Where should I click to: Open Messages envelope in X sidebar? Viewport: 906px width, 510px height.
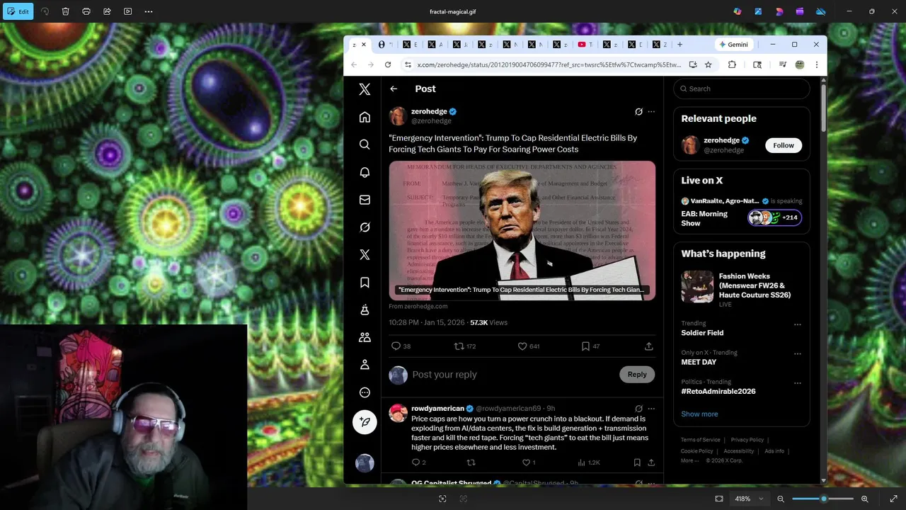point(365,200)
